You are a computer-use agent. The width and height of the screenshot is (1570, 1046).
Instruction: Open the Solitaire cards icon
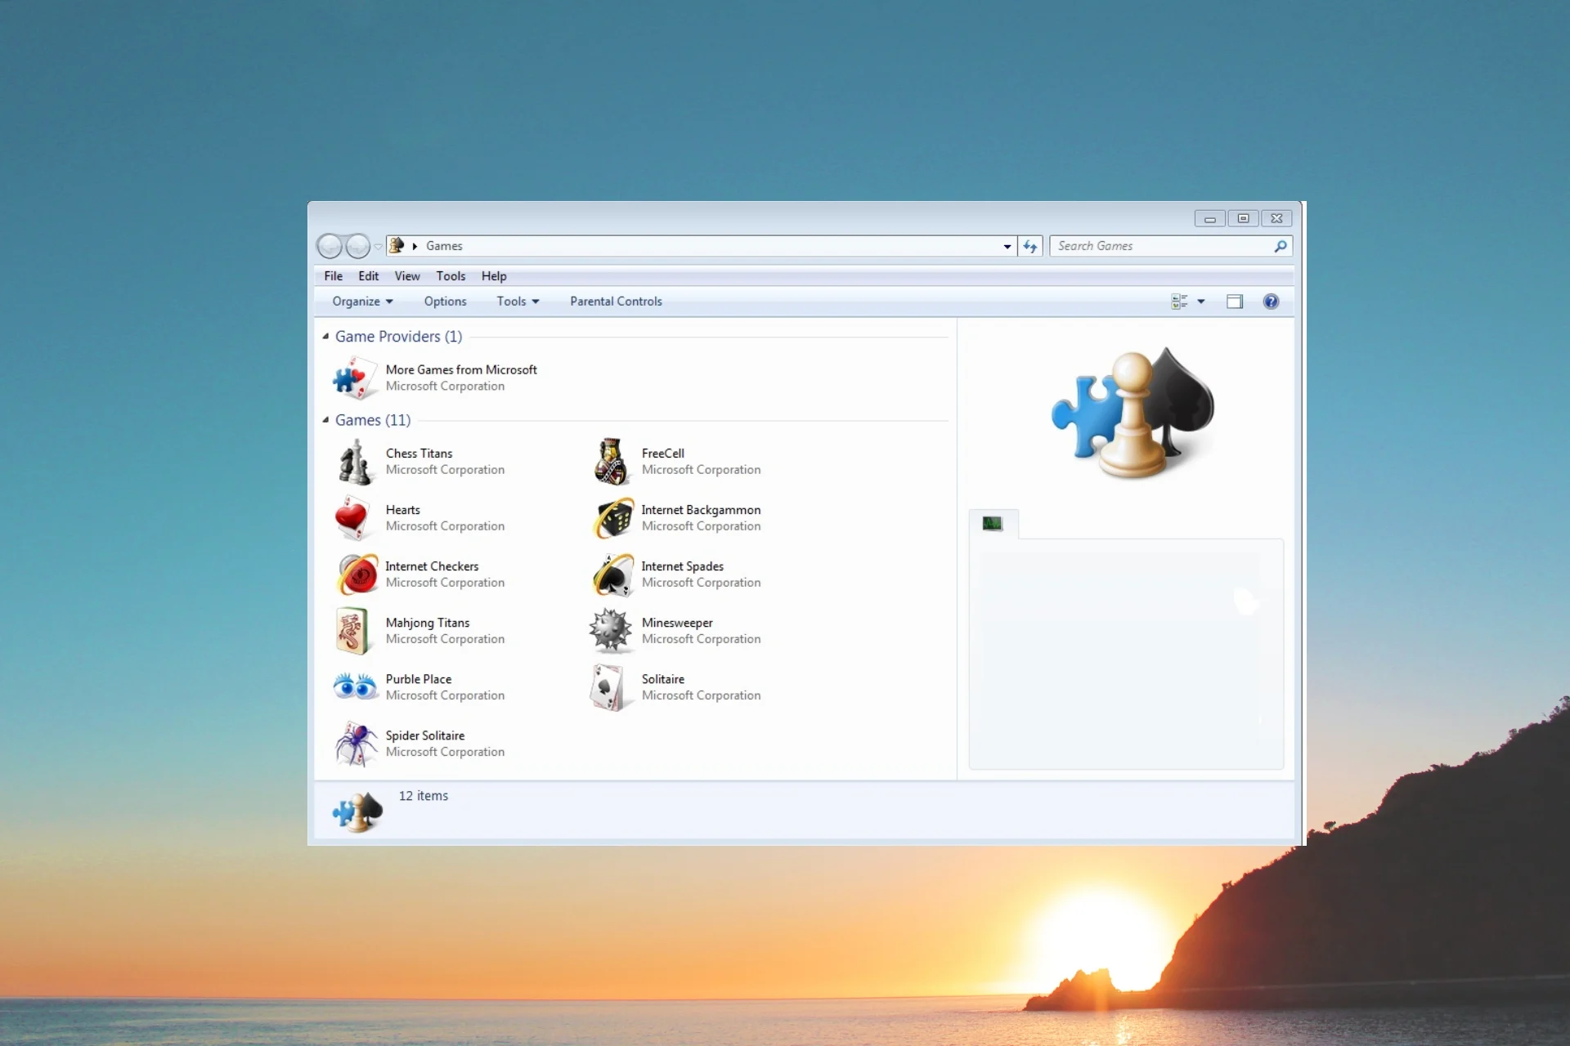point(612,687)
